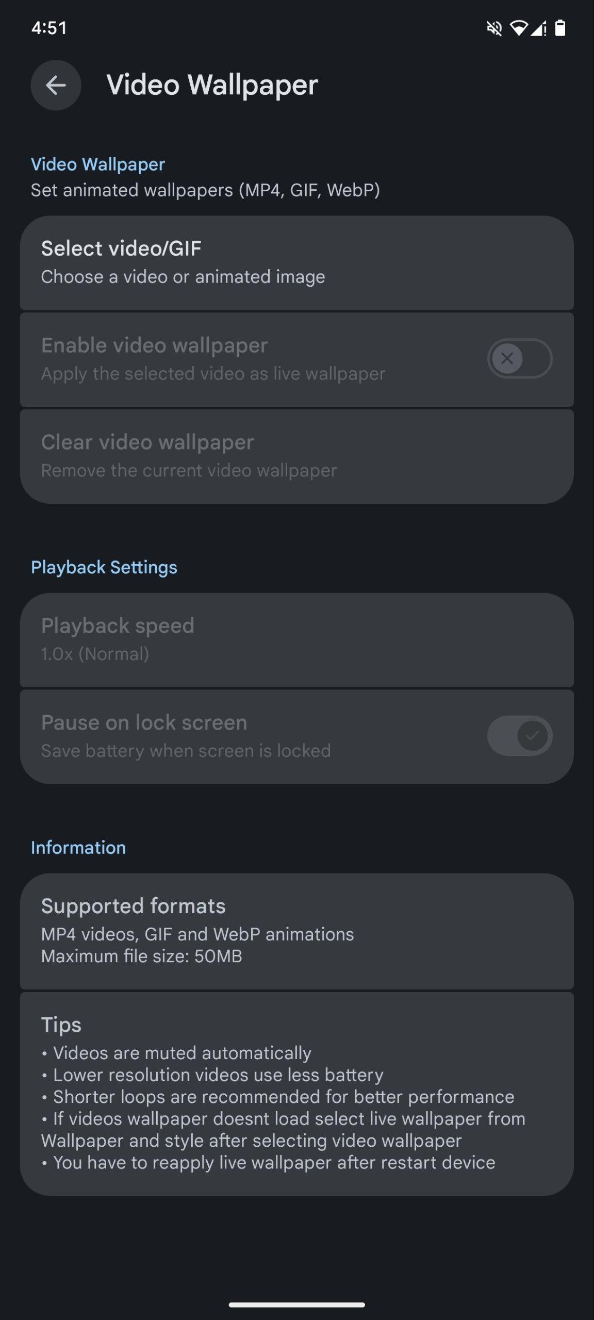Tap the Supported formats info card
This screenshot has width=594, height=1320.
[296, 931]
